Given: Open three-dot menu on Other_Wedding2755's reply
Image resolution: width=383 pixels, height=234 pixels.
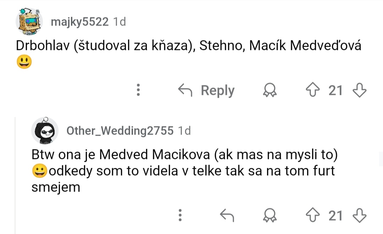Looking at the screenshot, I should tap(180, 215).
